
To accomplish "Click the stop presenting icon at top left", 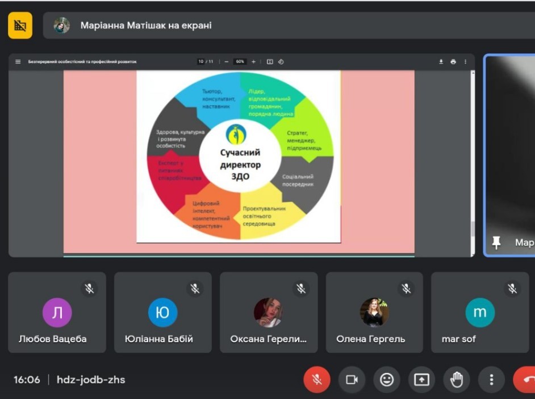I will point(20,26).
